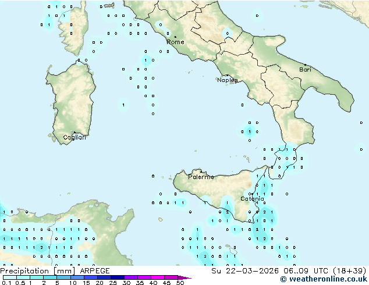This screenshot has width=369, height=285.
Task: Click the legend arrow tip beyond 50
Action: (x=185, y=277)
